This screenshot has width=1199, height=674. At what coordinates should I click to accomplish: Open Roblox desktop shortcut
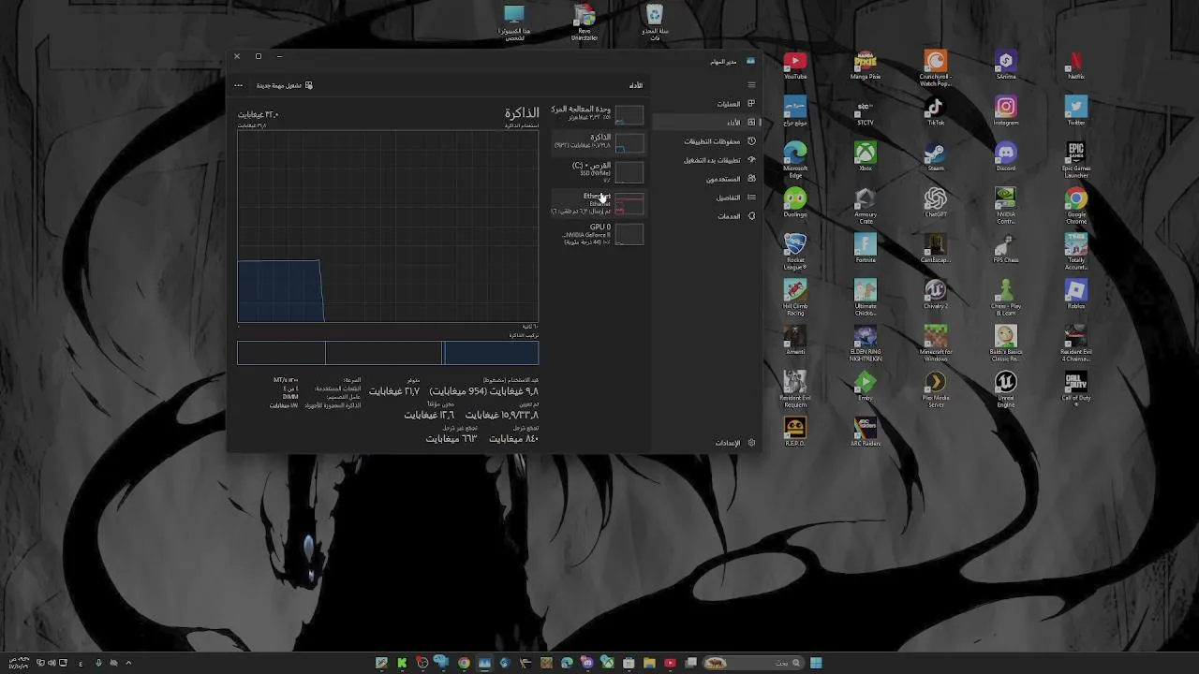(x=1076, y=295)
